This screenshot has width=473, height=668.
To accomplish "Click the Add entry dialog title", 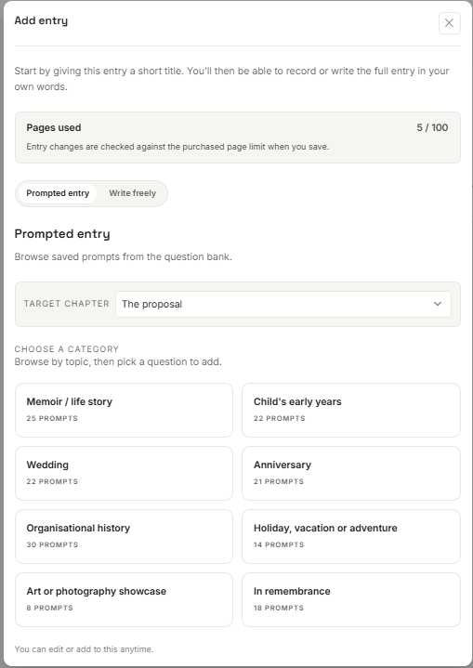I will click(41, 20).
